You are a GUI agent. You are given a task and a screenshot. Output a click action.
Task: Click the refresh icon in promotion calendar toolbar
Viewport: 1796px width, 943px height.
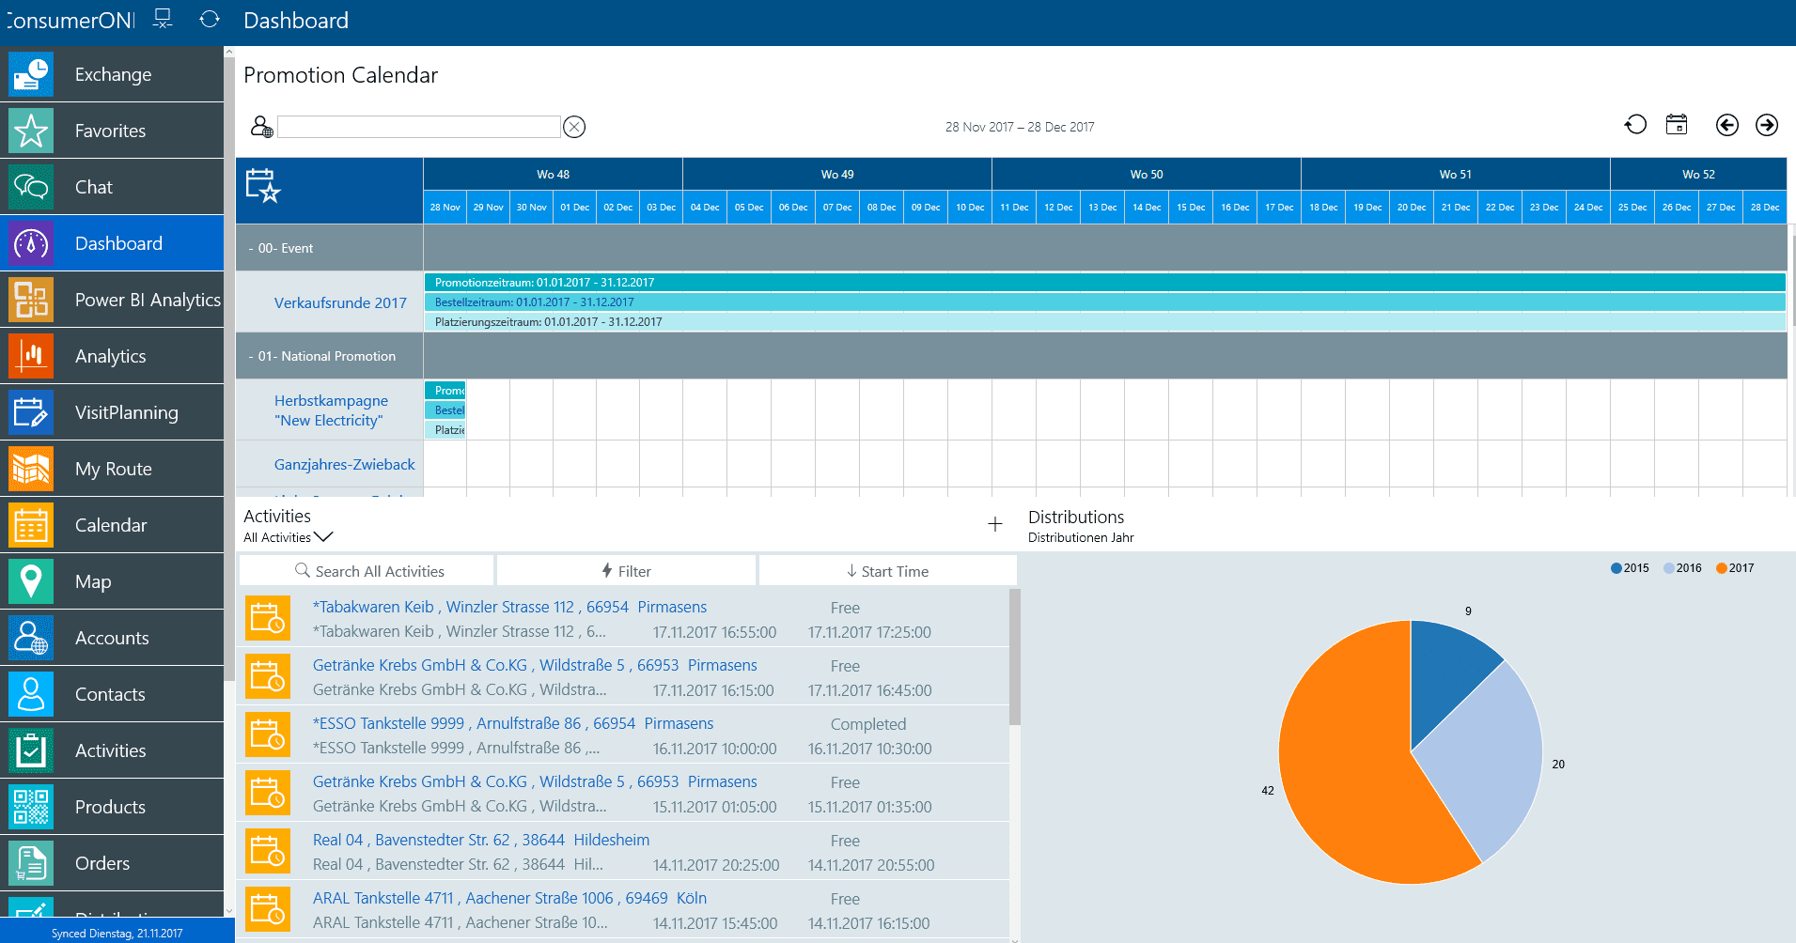1635,125
